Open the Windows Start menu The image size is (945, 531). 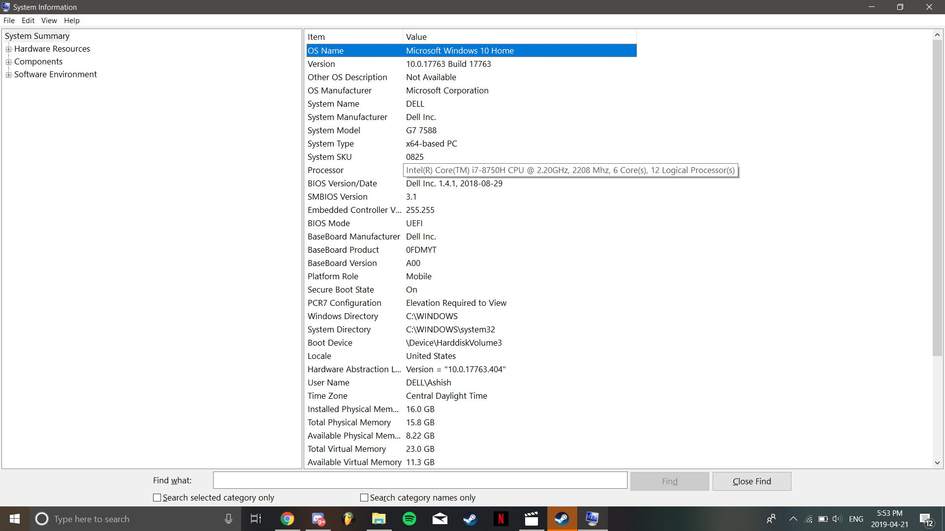click(x=15, y=519)
